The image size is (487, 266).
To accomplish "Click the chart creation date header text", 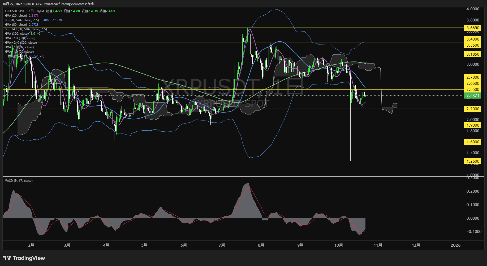I will tap(48, 4).
